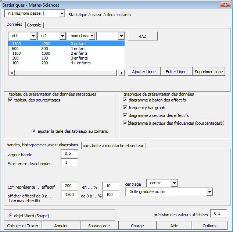233x232 pixels.
Task: Click the Charge button
Action: pyautogui.click(x=137, y=226)
